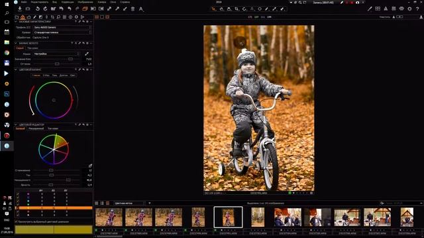Viewport: 424px width, 238px height.
Task: Click the Kelvin slider handle
Action: click(71, 59)
